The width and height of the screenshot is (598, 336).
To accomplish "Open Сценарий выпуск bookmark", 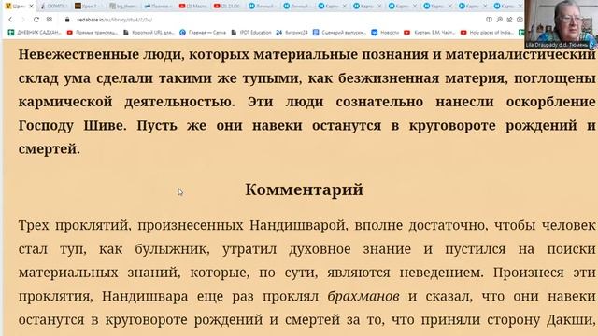I will click(x=339, y=33).
